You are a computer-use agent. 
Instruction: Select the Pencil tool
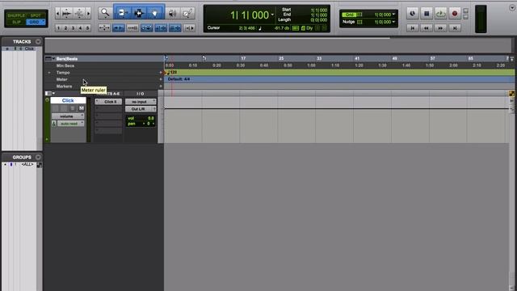[x=188, y=13]
